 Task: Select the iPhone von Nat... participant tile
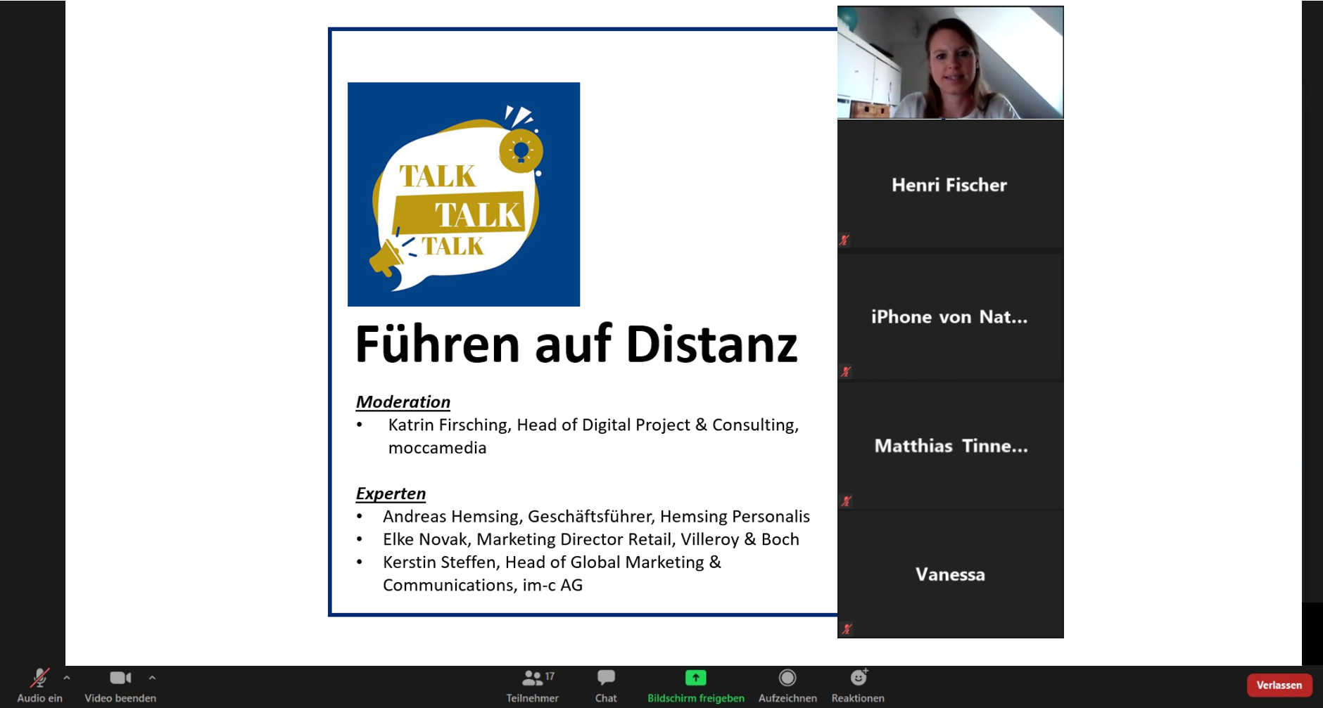click(950, 316)
